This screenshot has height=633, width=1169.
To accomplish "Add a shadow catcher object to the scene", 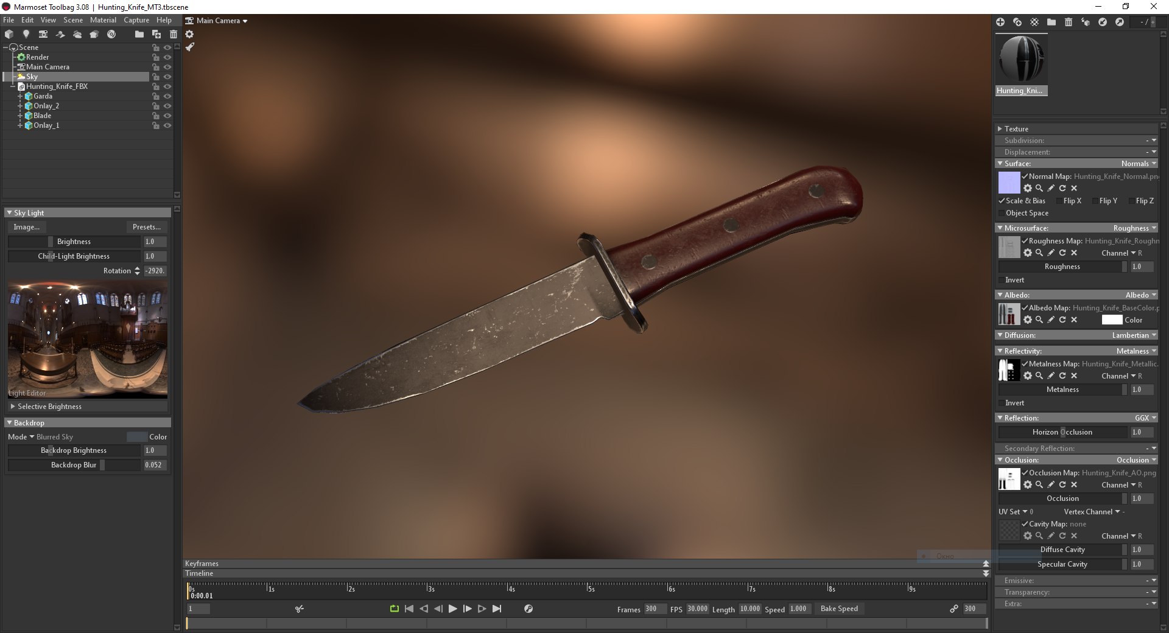I will (x=60, y=34).
